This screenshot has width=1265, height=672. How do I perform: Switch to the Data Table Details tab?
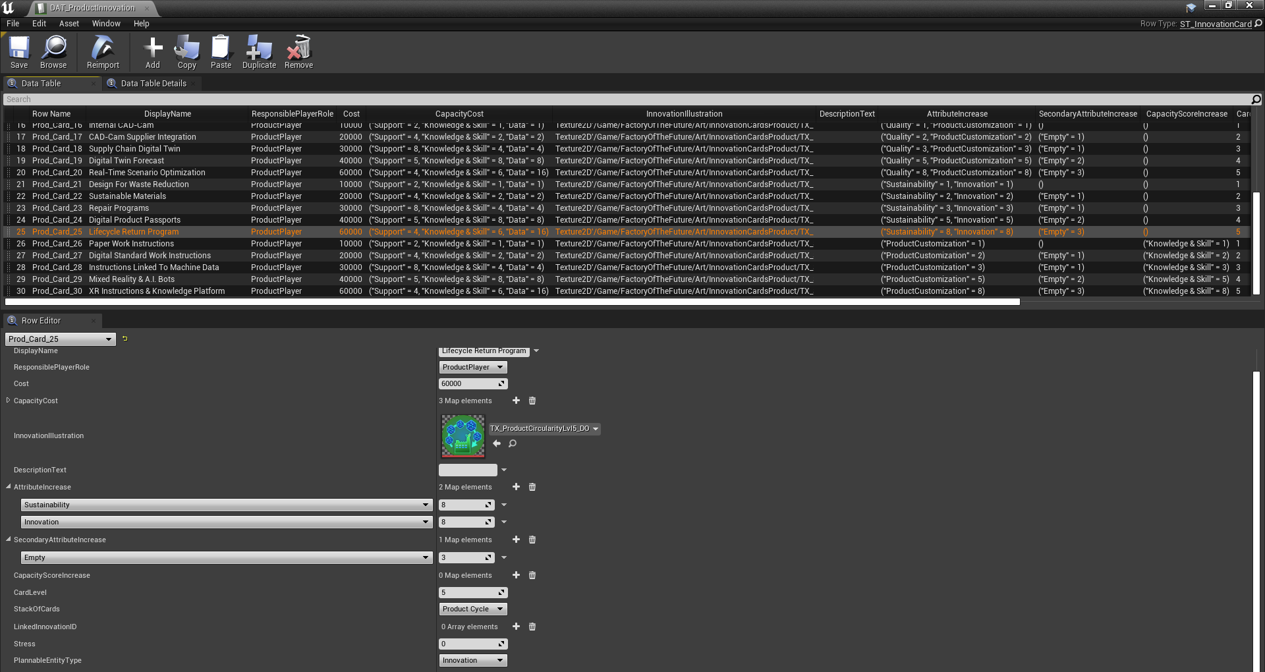(x=153, y=84)
